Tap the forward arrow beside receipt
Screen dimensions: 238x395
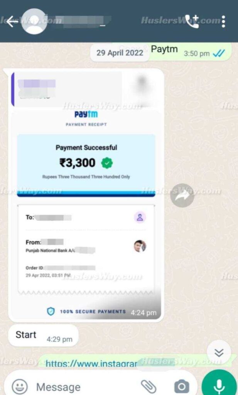(x=182, y=196)
